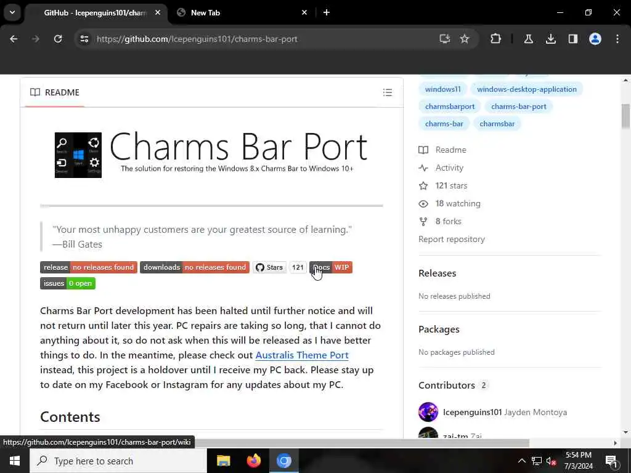The height and width of the screenshot is (473, 631).
Task: Open the Windows Start button
Action: coord(15,461)
